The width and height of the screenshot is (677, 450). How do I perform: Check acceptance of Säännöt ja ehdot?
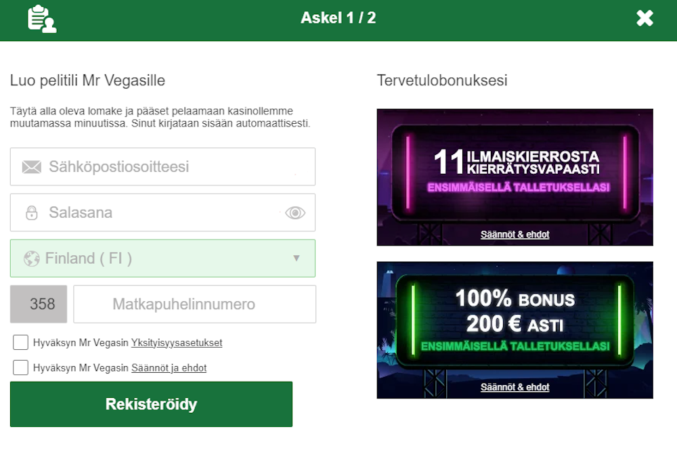(x=20, y=367)
